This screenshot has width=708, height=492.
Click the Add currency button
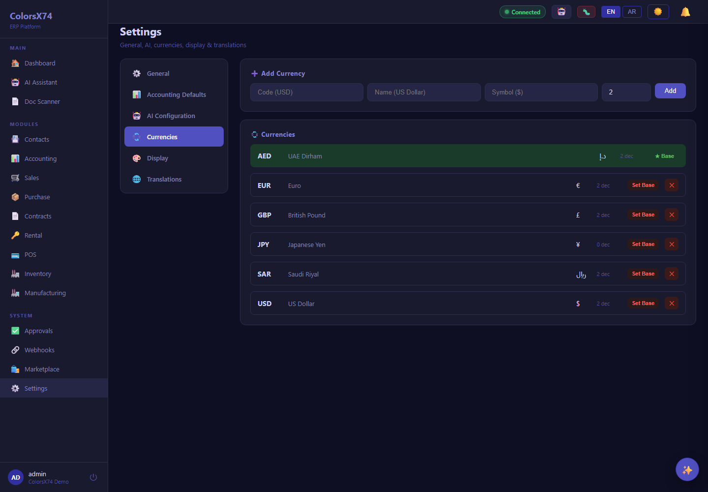[x=670, y=91]
